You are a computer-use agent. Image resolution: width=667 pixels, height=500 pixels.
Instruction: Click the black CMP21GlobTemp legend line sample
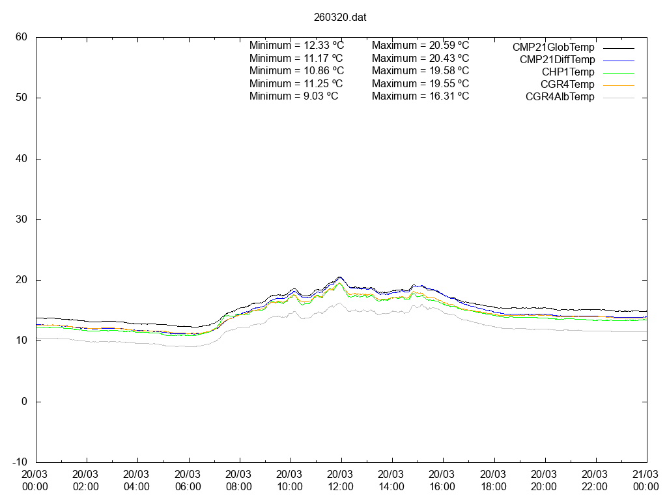pos(618,48)
